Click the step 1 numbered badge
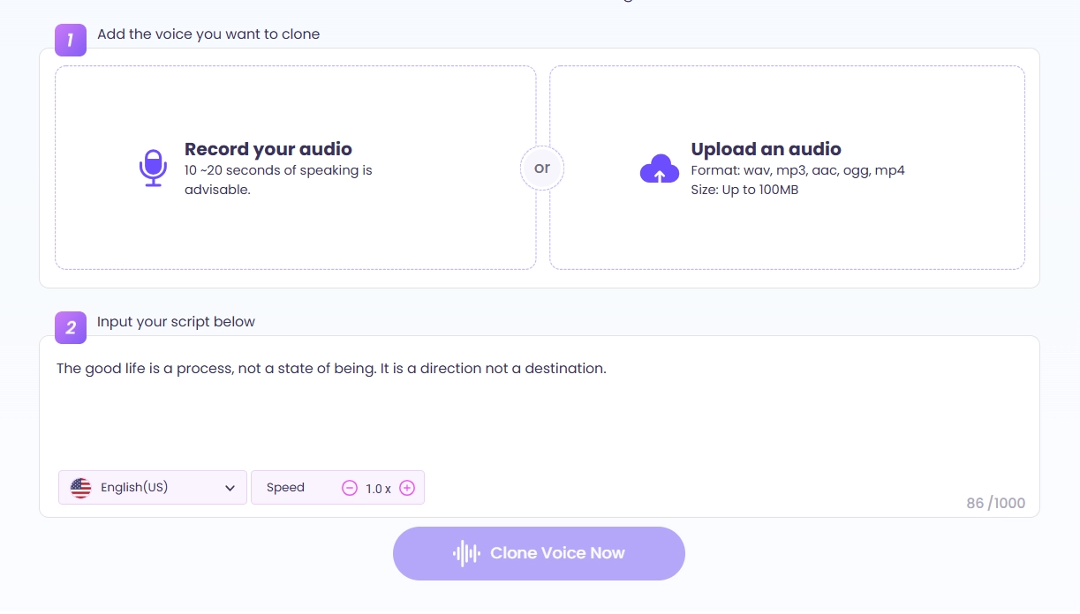This screenshot has height=614, width=1080. (x=70, y=40)
